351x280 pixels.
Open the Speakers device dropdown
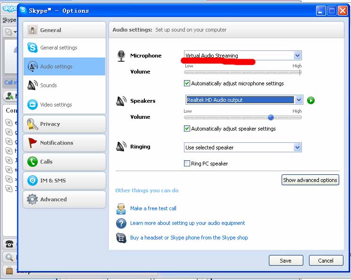click(244, 100)
